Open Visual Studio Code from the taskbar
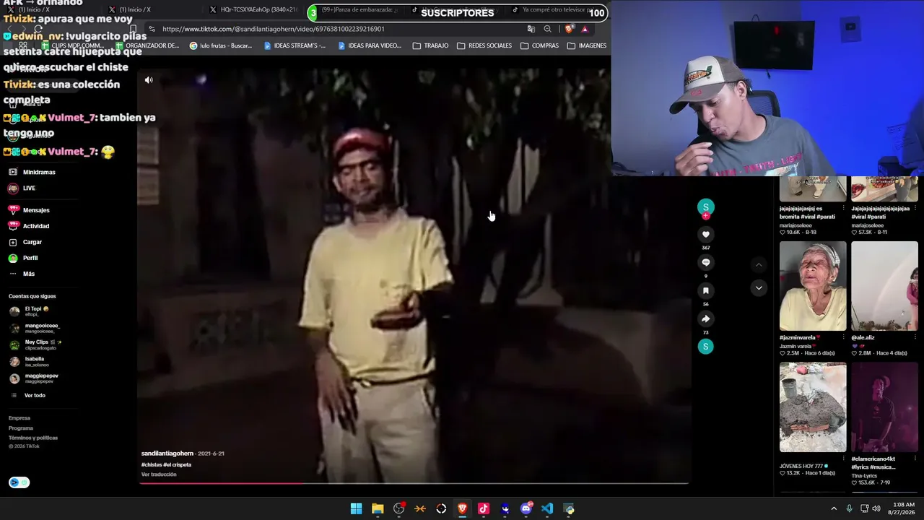This screenshot has width=924, height=520. coord(547,508)
